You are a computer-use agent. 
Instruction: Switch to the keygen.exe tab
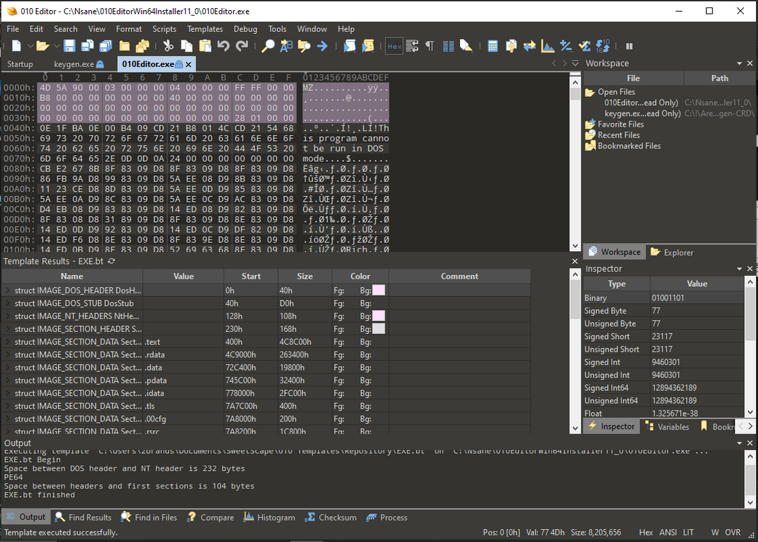click(x=74, y=64)
